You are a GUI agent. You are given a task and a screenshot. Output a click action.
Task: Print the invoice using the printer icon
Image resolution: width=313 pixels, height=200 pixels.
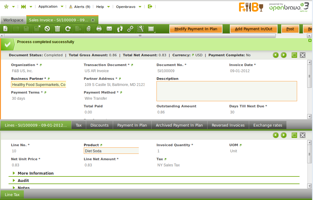(99, 29)
